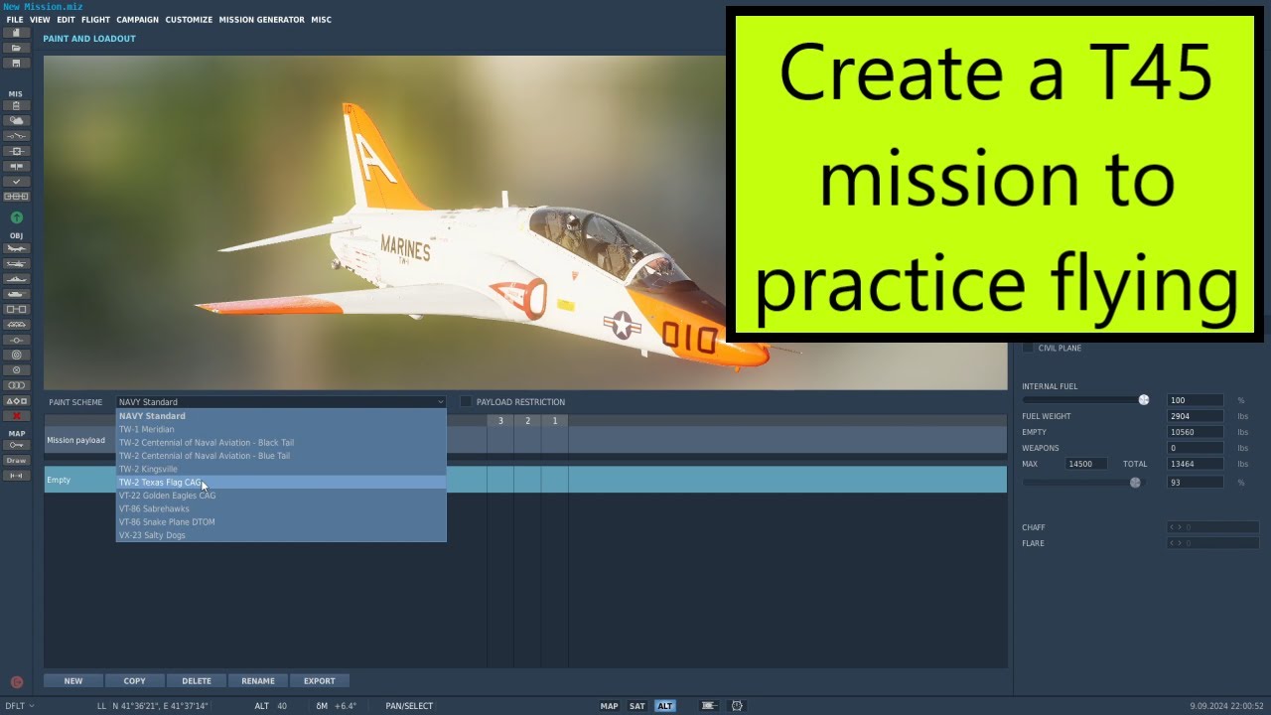The height and width of the screenshot is (715, 1271).
Task: Select the templates shapes tool
Action: point(16,400)
